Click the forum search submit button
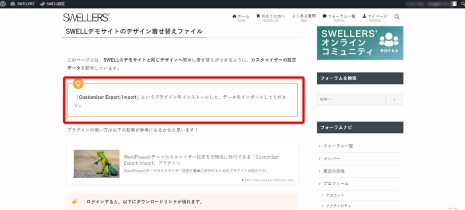Screen dimensions: 465x210 (395, 99)
